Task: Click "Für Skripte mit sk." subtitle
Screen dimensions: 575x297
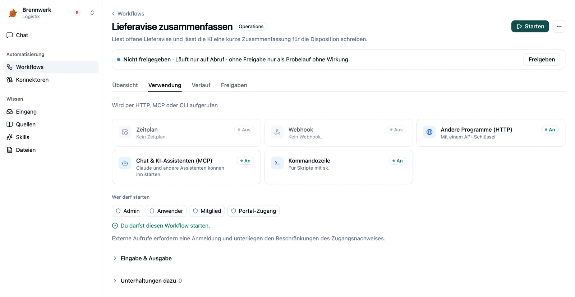Action: 309,168
